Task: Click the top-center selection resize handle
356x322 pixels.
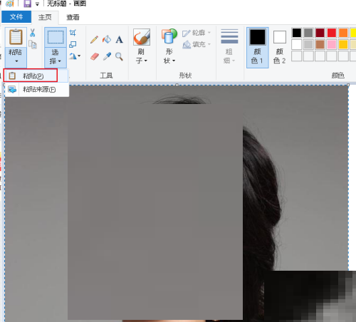Action: (177, 85)
